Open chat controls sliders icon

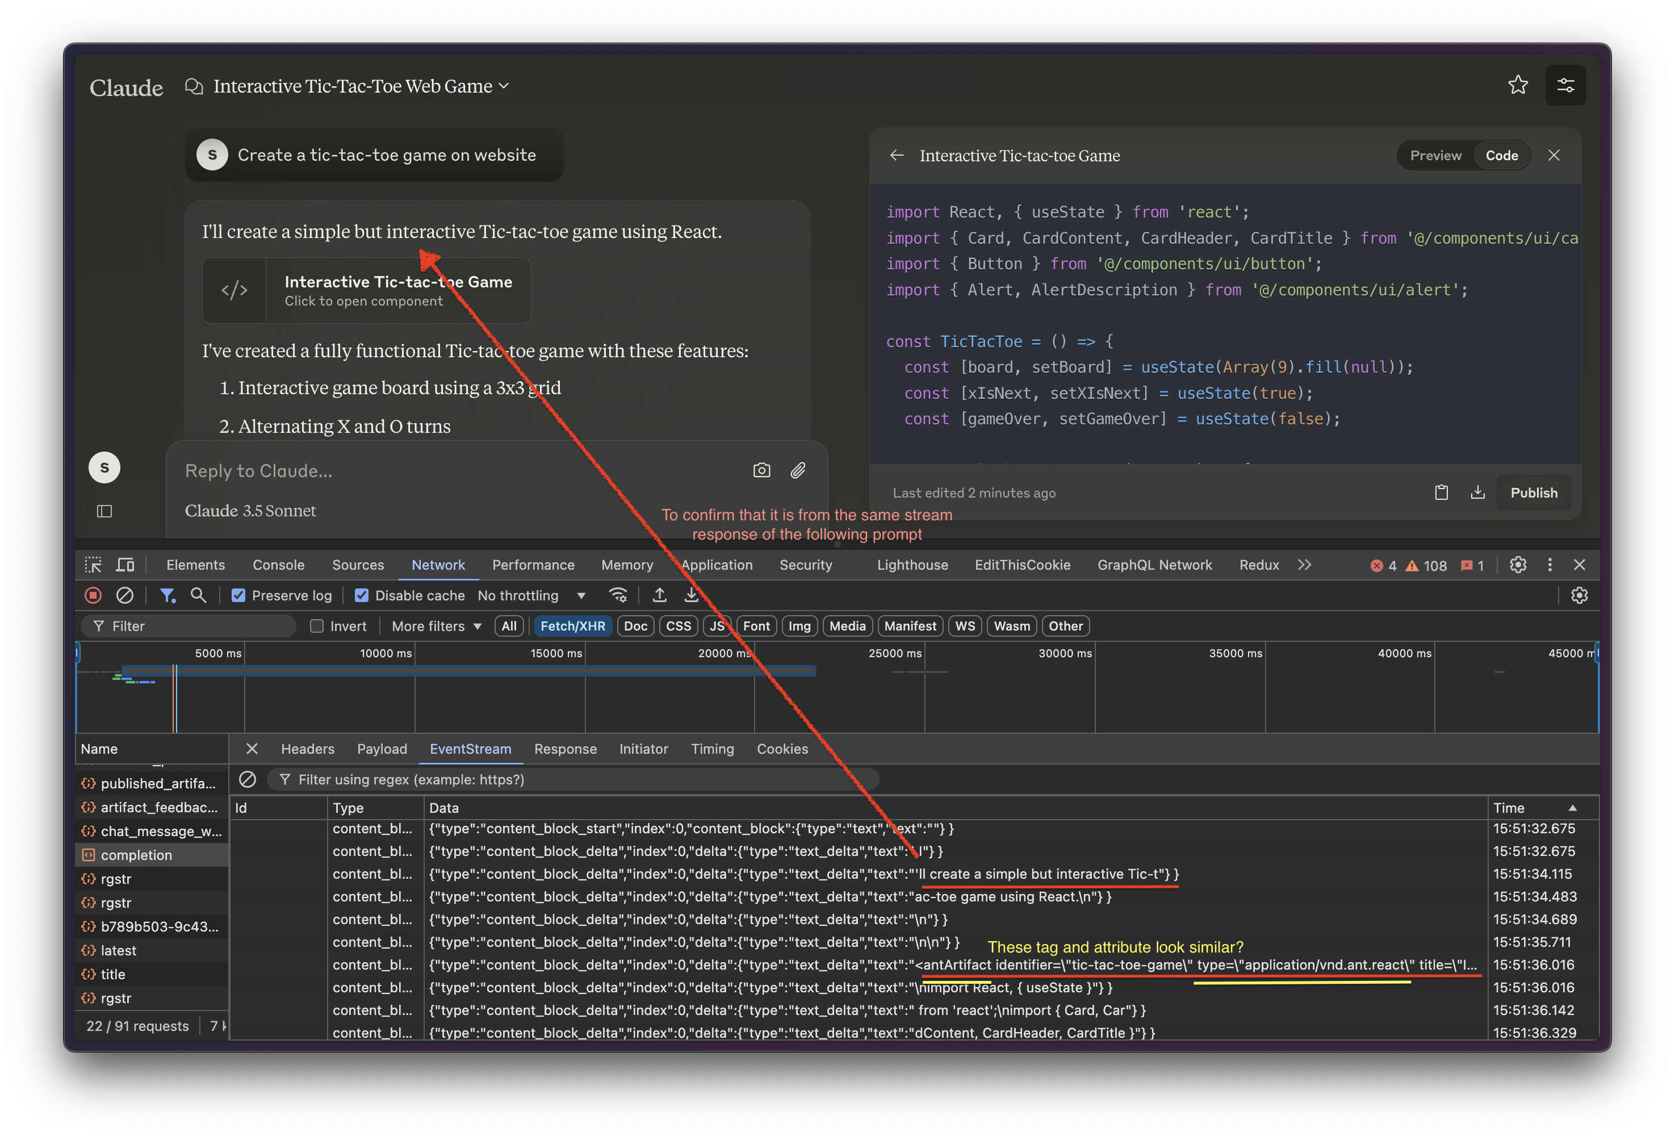click(1565, 86)
